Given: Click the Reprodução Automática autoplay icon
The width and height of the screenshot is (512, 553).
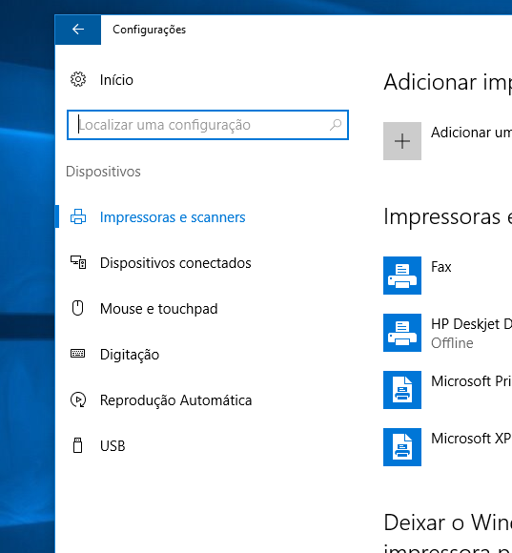Looking at the screenshot, I should tap(78, 399).
